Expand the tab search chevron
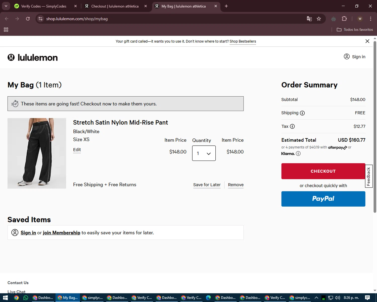Viewport: 377px width, 302px height. (x=6, y=6)
